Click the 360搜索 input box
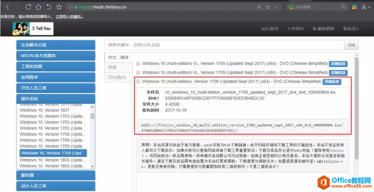 (317, 7)
